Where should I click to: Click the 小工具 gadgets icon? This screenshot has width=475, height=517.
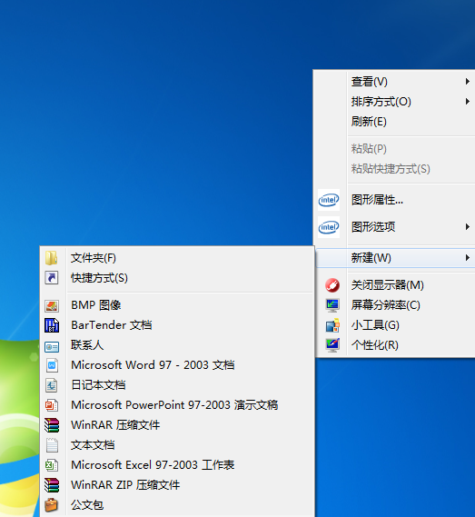(x=332, y=325)
